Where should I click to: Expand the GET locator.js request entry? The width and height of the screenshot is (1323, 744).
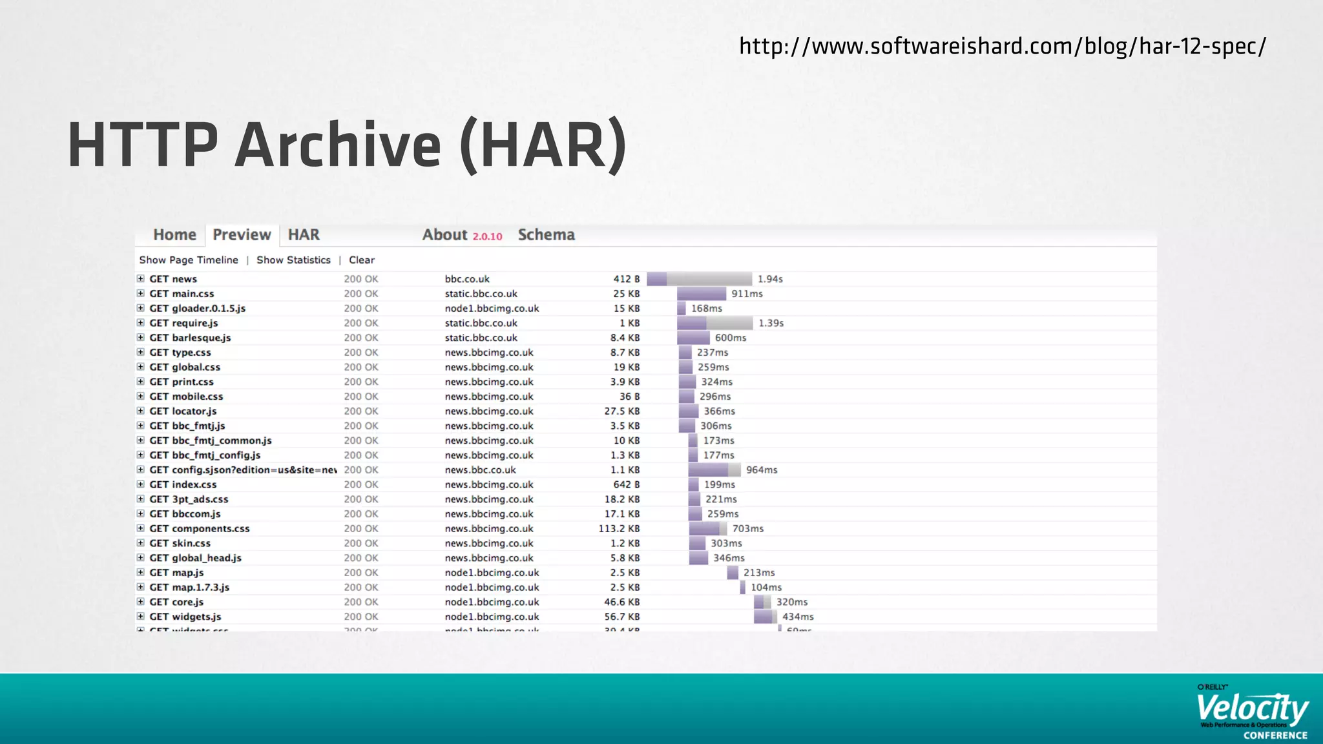click(141, 411)
